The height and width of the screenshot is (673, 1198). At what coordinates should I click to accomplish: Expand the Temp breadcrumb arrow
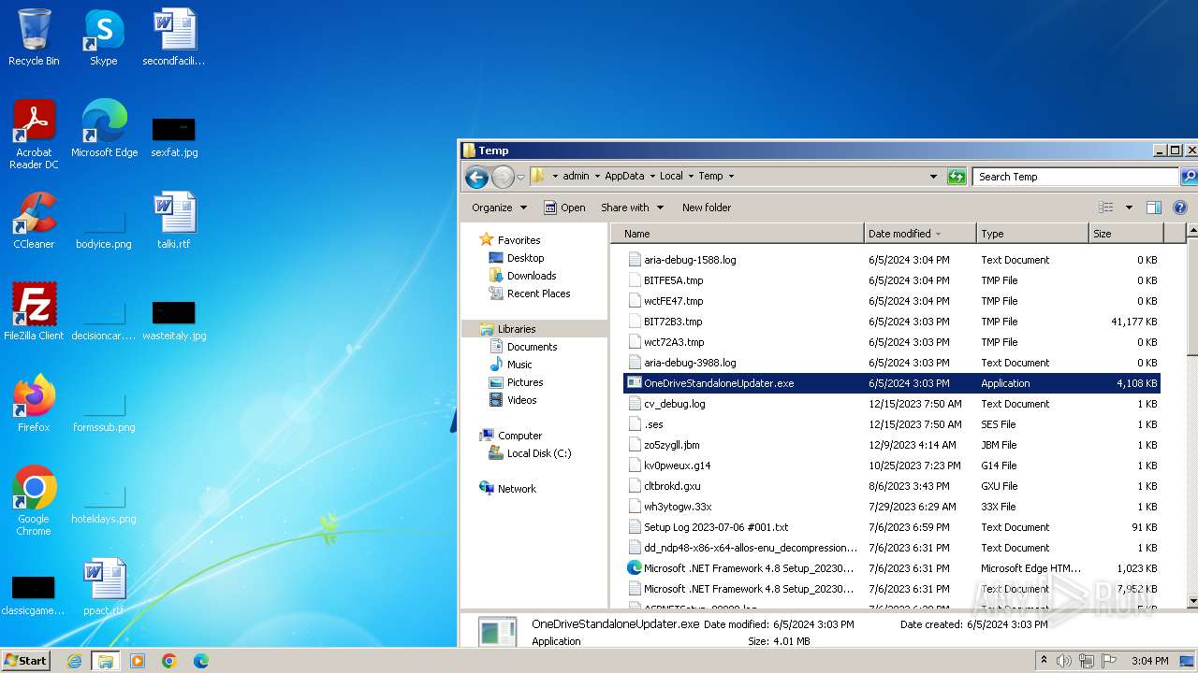click(x=731, y=176)
